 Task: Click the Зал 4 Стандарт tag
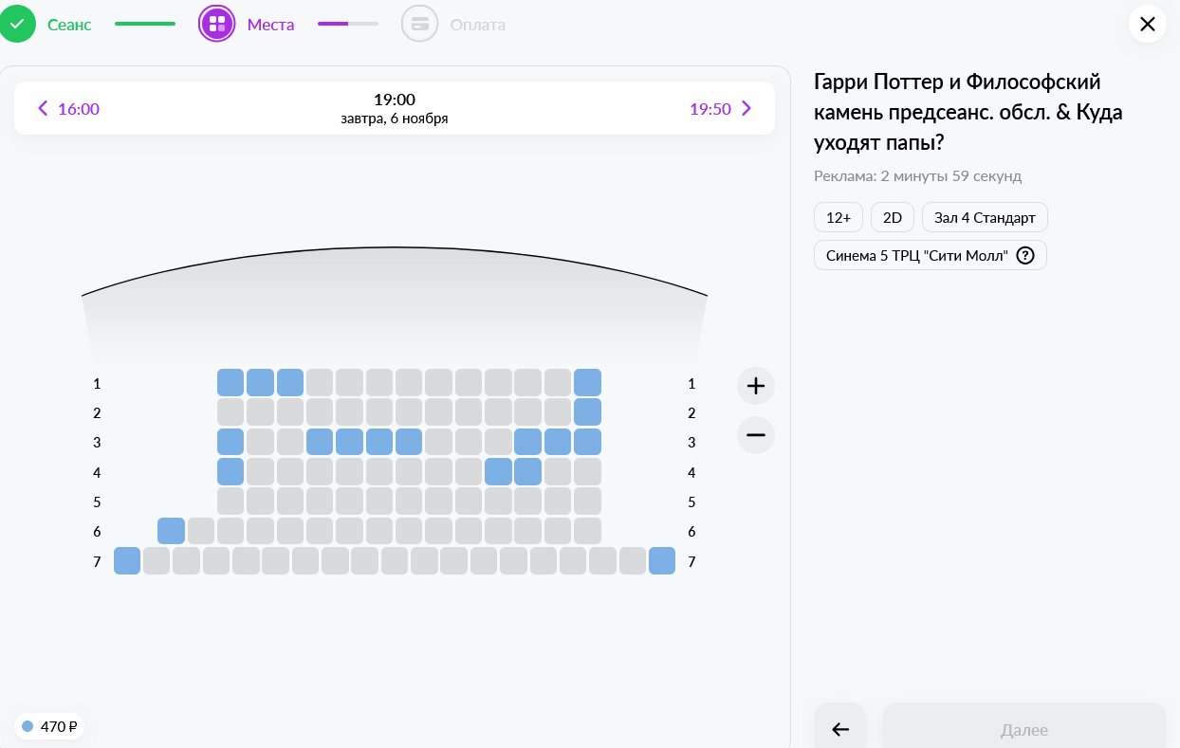tap(985, 217)
